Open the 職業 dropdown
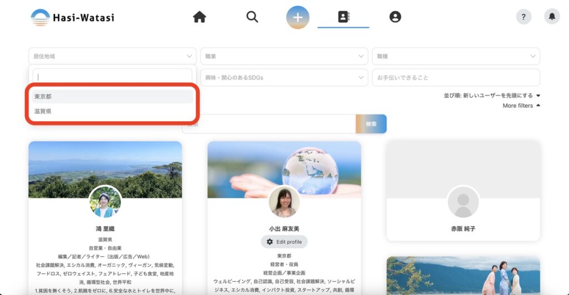569x295 pixels. pos(284,56)
